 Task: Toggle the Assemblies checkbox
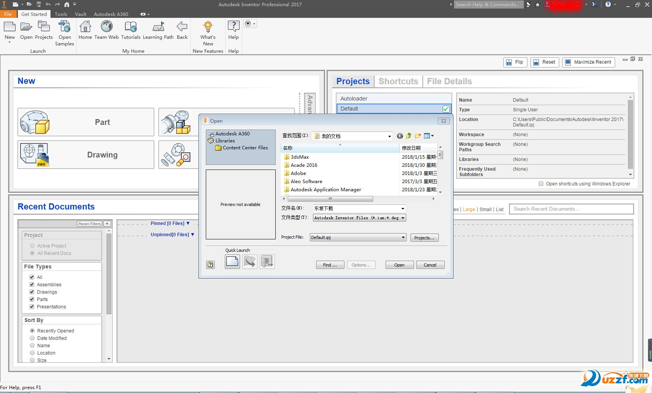[32, 284]
